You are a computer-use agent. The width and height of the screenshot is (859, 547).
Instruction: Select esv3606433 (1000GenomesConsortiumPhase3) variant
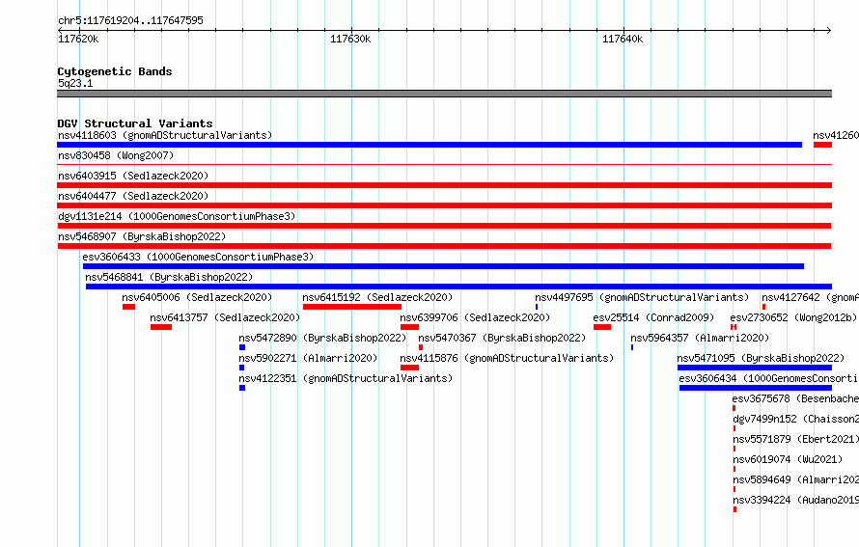coord(198,257)
